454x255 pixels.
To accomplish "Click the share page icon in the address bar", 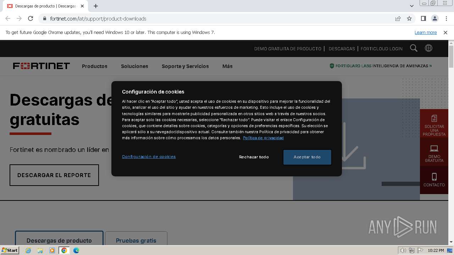I will [x=398, y=18].
